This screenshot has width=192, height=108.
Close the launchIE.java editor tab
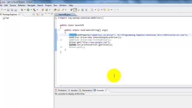coord(73,14)
